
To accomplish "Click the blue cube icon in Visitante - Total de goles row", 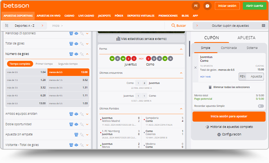I will (x=76, y=145).
